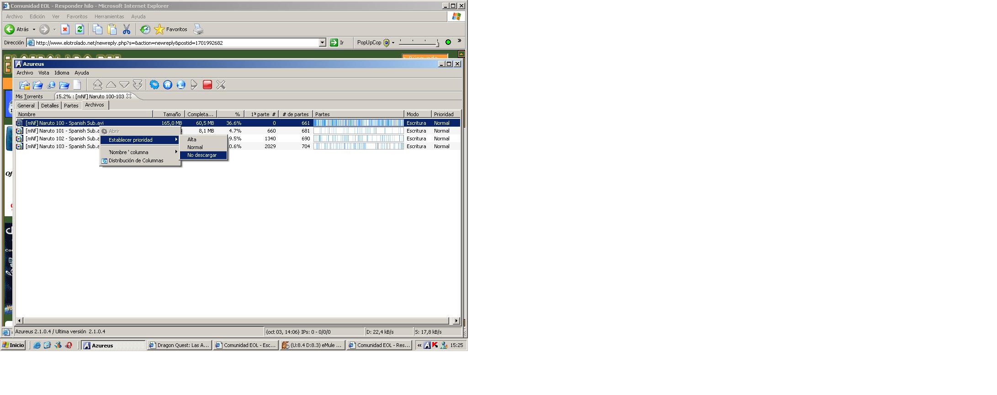This screenshot has width=997, height=395.
Task: Click the Azureus horizontal scrollbar right arrow
Action: (x=456, y=320)
